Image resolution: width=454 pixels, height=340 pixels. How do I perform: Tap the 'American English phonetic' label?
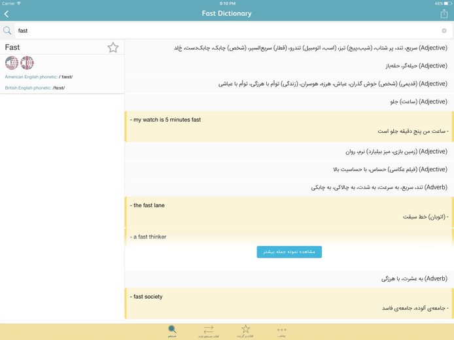(x=31, y=77)
